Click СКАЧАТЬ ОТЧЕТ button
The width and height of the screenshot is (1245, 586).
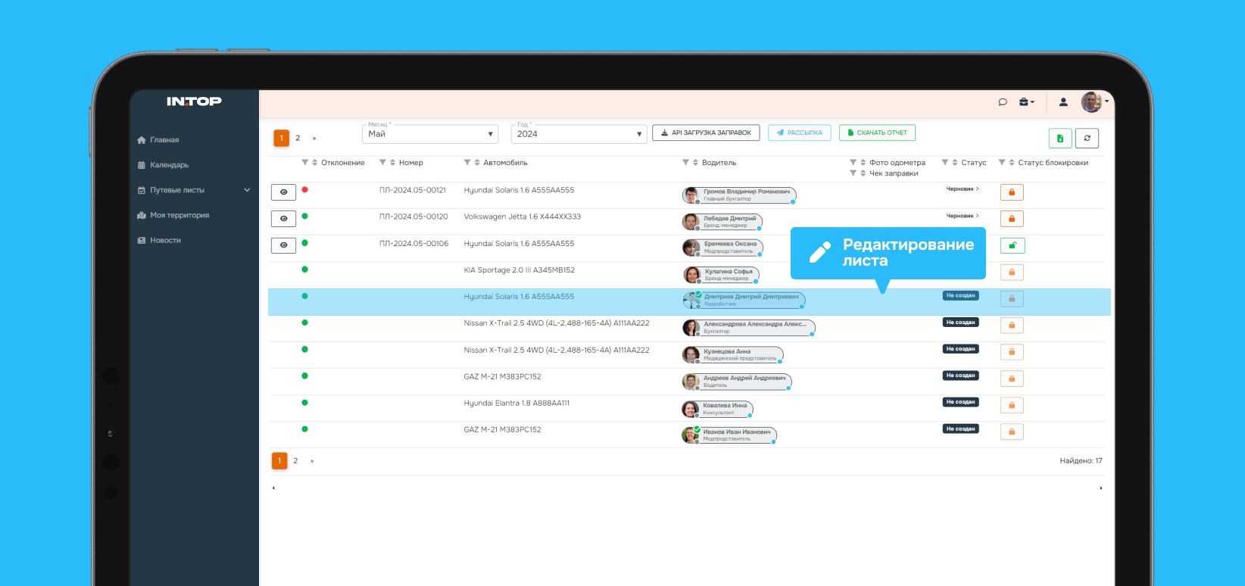click(x=877, y=132)
